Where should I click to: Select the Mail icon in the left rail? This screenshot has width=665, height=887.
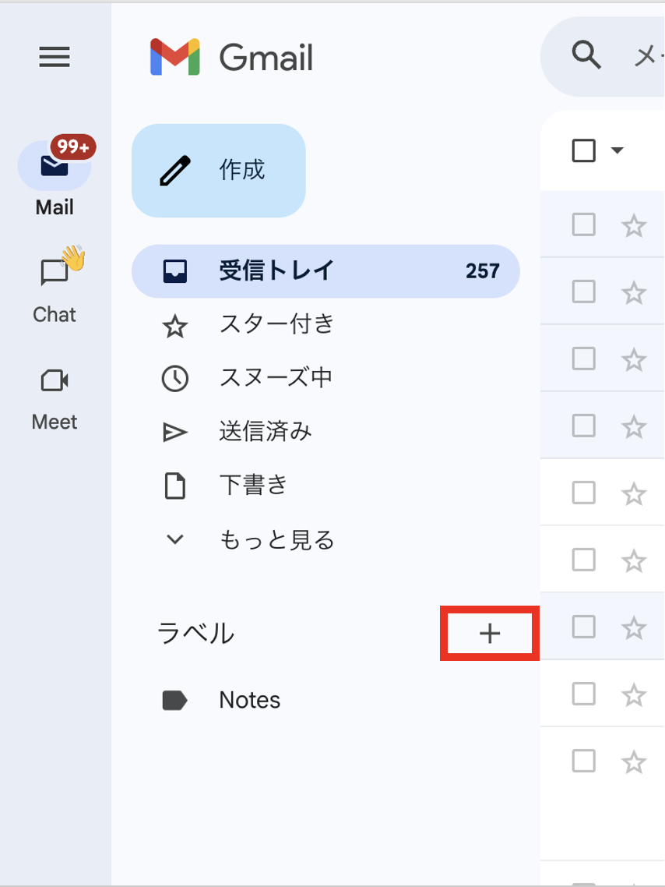click(54, 165)
